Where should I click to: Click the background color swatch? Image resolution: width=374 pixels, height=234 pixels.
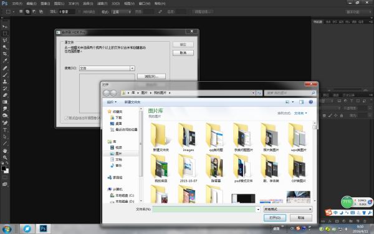(x=6, y=171)
